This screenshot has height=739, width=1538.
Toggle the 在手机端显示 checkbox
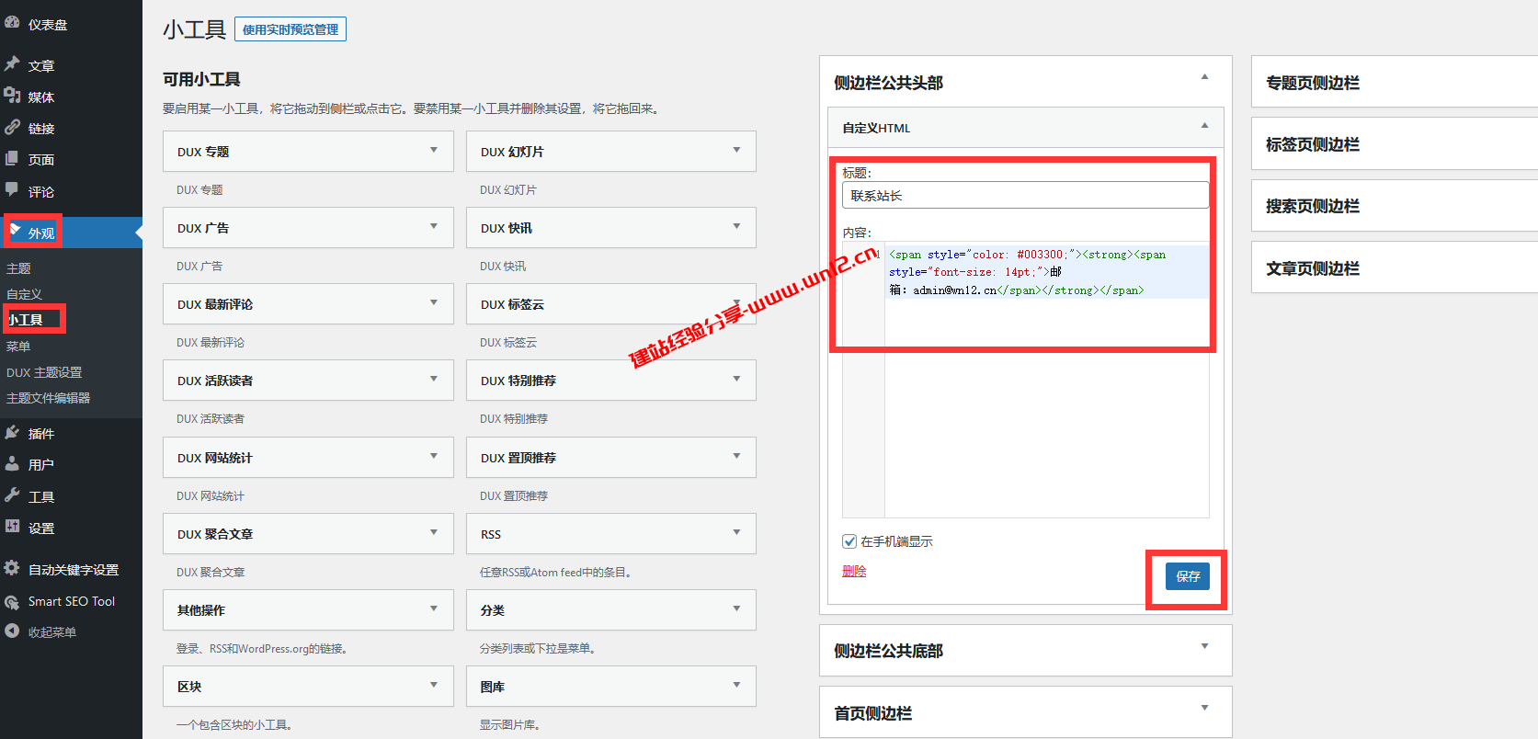pos(849,541)
